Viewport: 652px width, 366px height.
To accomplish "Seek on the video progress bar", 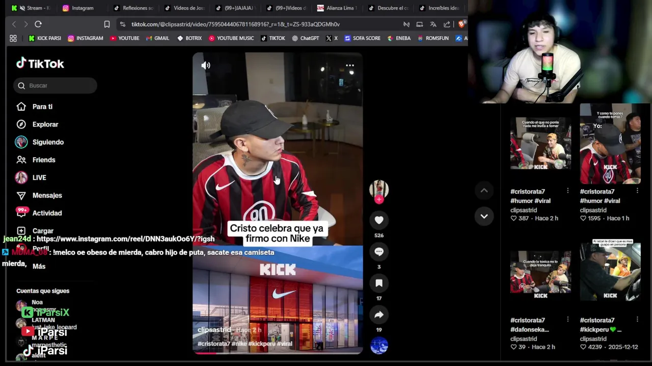I will 278,352.
